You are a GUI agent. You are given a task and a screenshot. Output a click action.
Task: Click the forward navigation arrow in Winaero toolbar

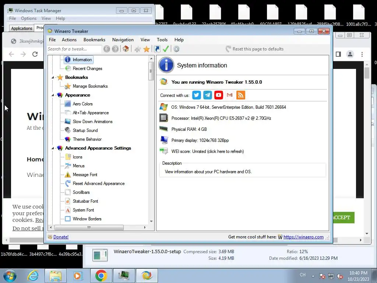point(115,49)
